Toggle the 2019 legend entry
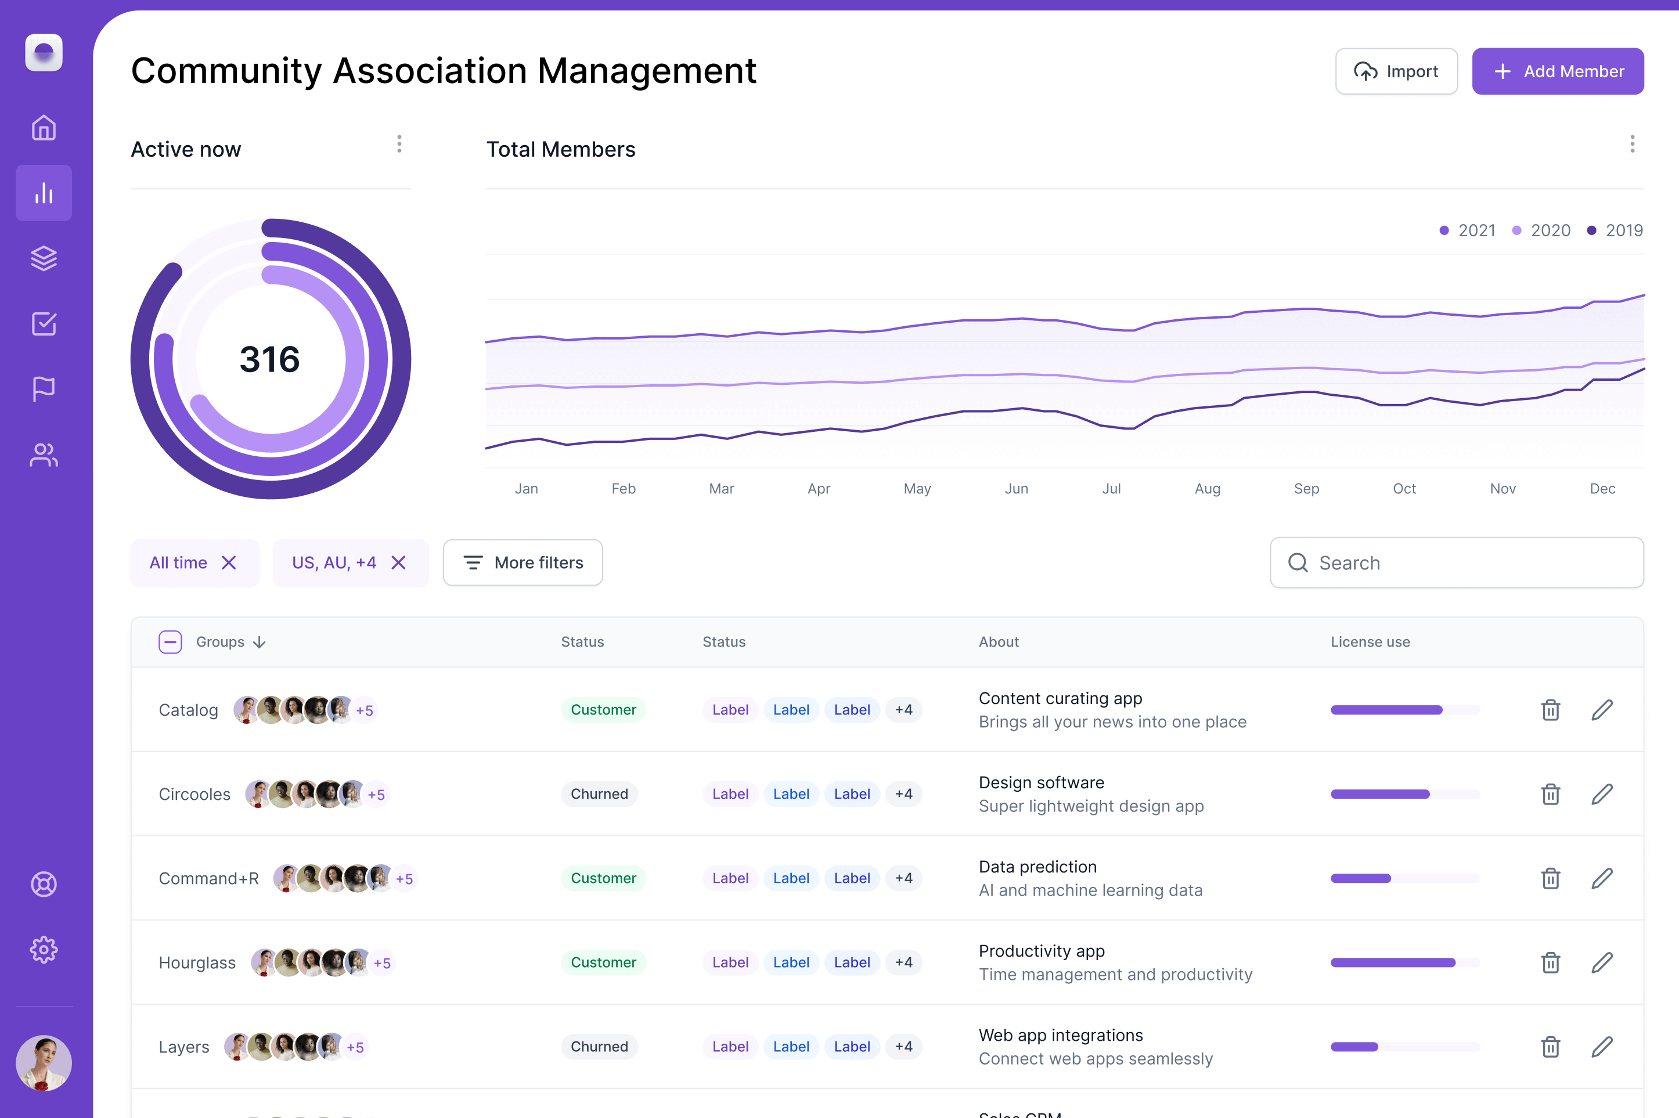1679x1118 pixels. pyautogui.click(x=1616, y=230)
